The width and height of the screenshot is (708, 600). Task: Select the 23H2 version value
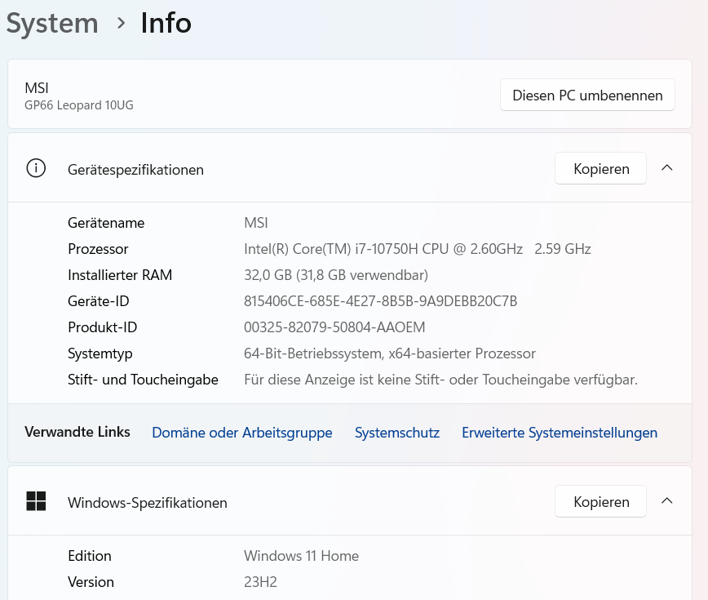(x=260, y=582)
